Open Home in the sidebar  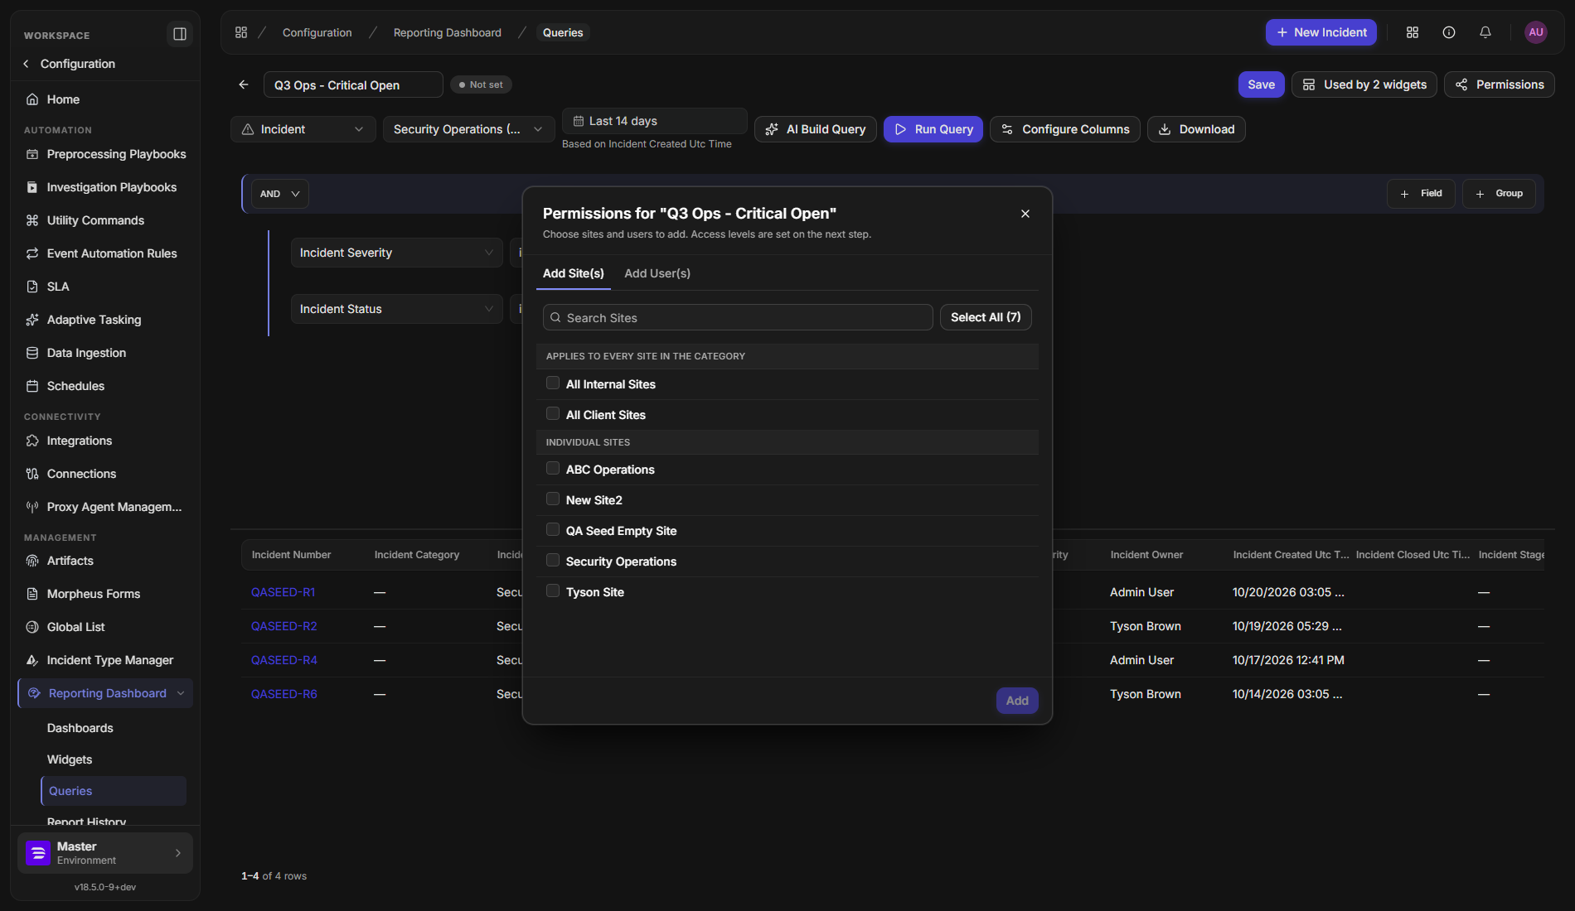point(105,99)
